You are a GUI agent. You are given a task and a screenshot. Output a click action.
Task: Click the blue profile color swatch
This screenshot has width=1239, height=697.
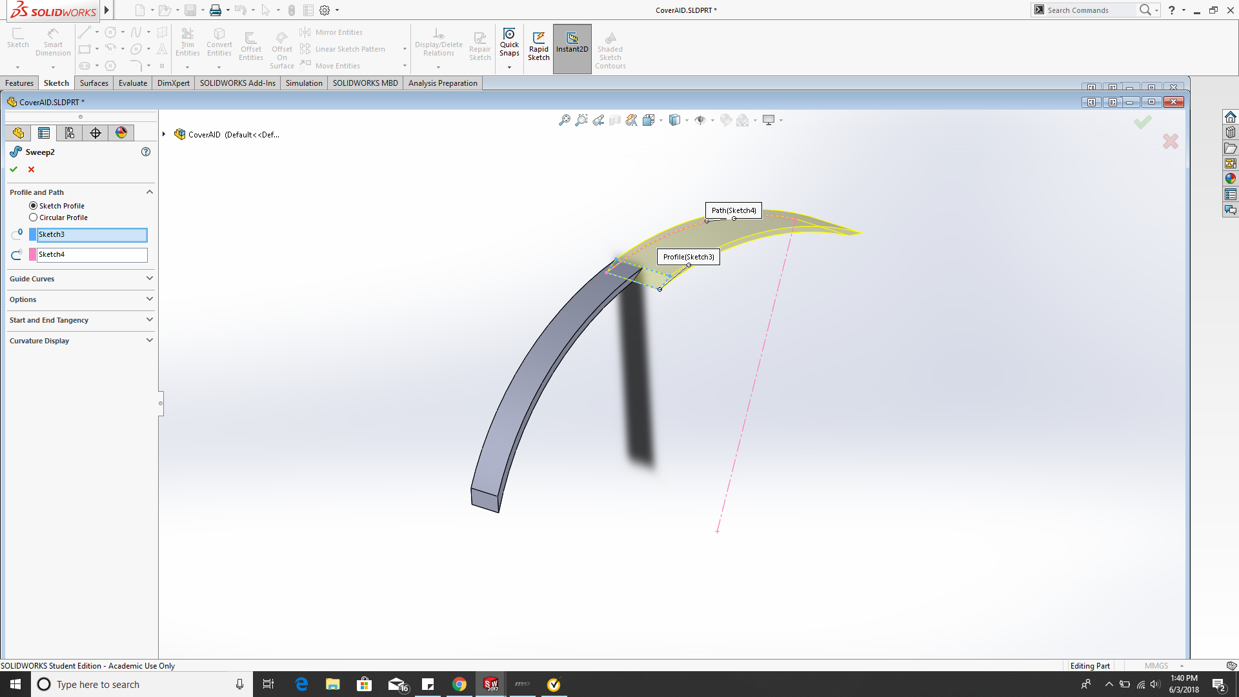click(x=33, y=235)
